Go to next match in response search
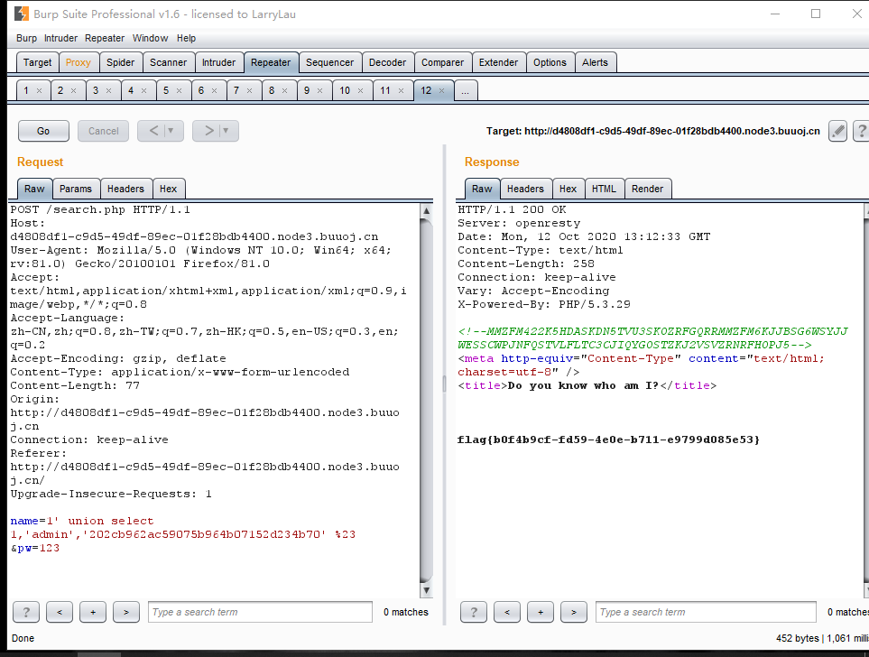Screen dimensions: 869x657 coord(574,612)
